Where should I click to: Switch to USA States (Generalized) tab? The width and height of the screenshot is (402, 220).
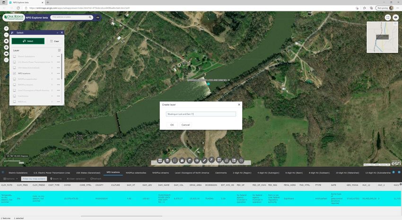[x=88, y=173]
